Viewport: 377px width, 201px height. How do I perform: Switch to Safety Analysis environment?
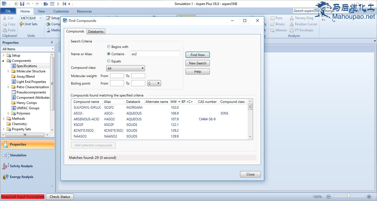[27, 166]
